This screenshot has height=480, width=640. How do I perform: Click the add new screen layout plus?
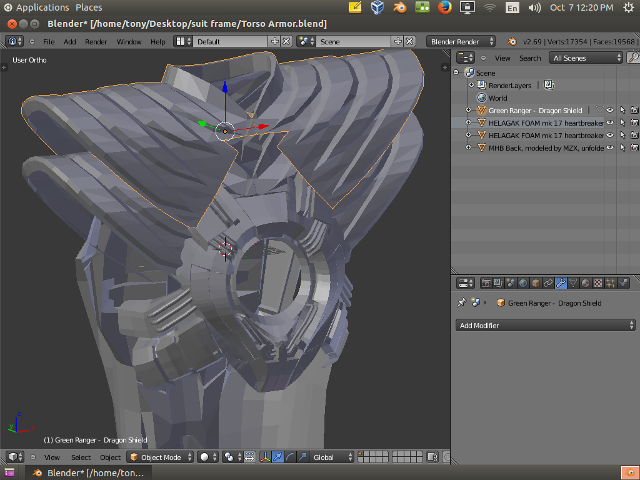pos(275,41)
